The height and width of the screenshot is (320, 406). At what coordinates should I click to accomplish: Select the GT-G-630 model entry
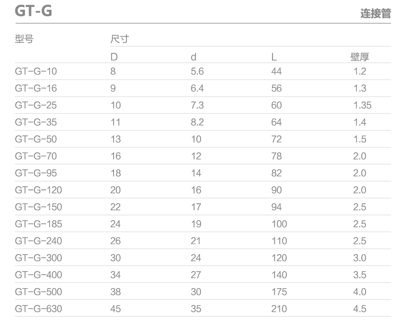coord(39,308)
